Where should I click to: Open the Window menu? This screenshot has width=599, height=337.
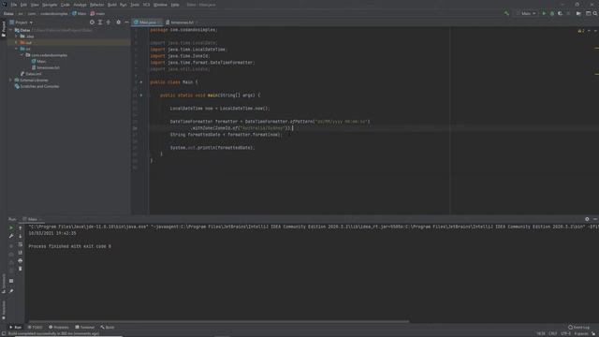click(x=160, y=5)
